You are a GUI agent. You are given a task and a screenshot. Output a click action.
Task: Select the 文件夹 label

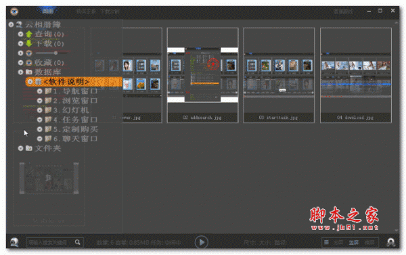pos(48,148)
